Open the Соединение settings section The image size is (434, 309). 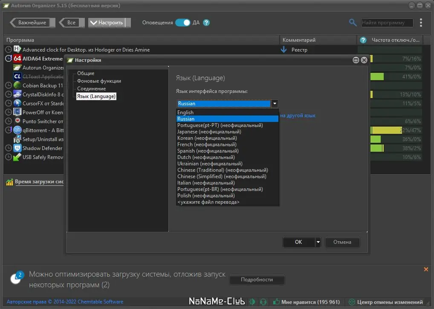tap(91, 89)
